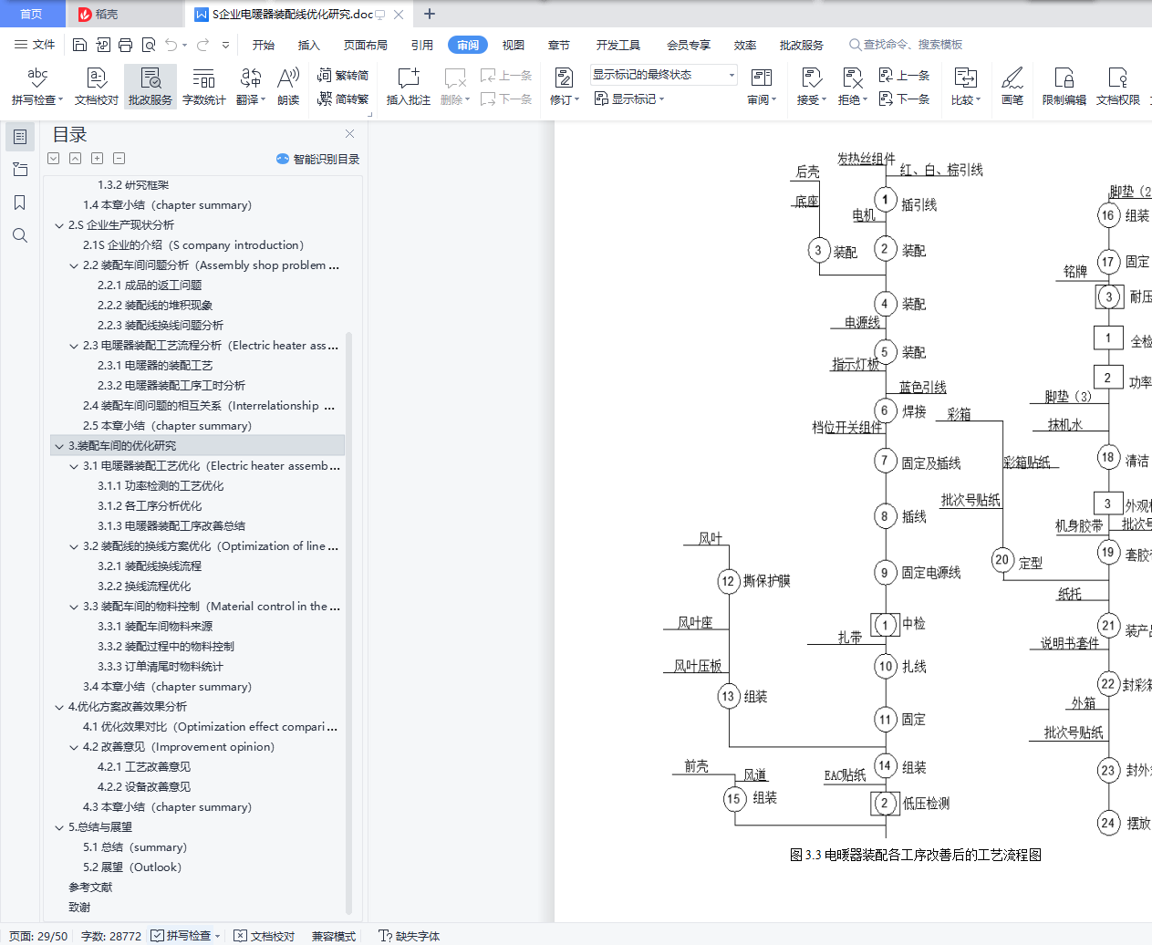
Task: Open the 修订 dropdown arrow
Action: (576, 100)
